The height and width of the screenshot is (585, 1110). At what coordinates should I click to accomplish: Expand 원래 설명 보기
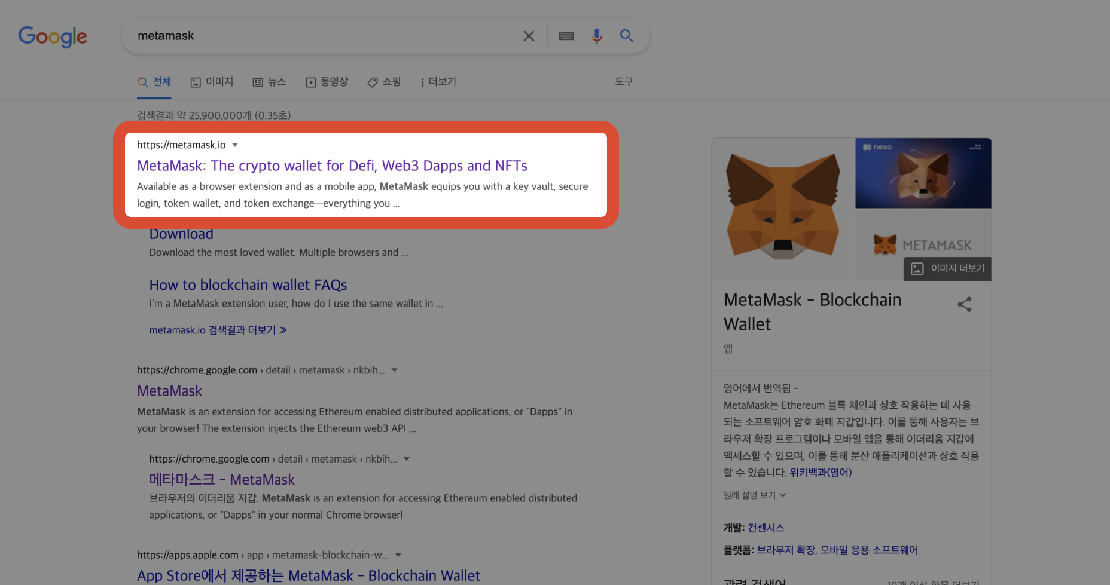[x=755, y=495]
